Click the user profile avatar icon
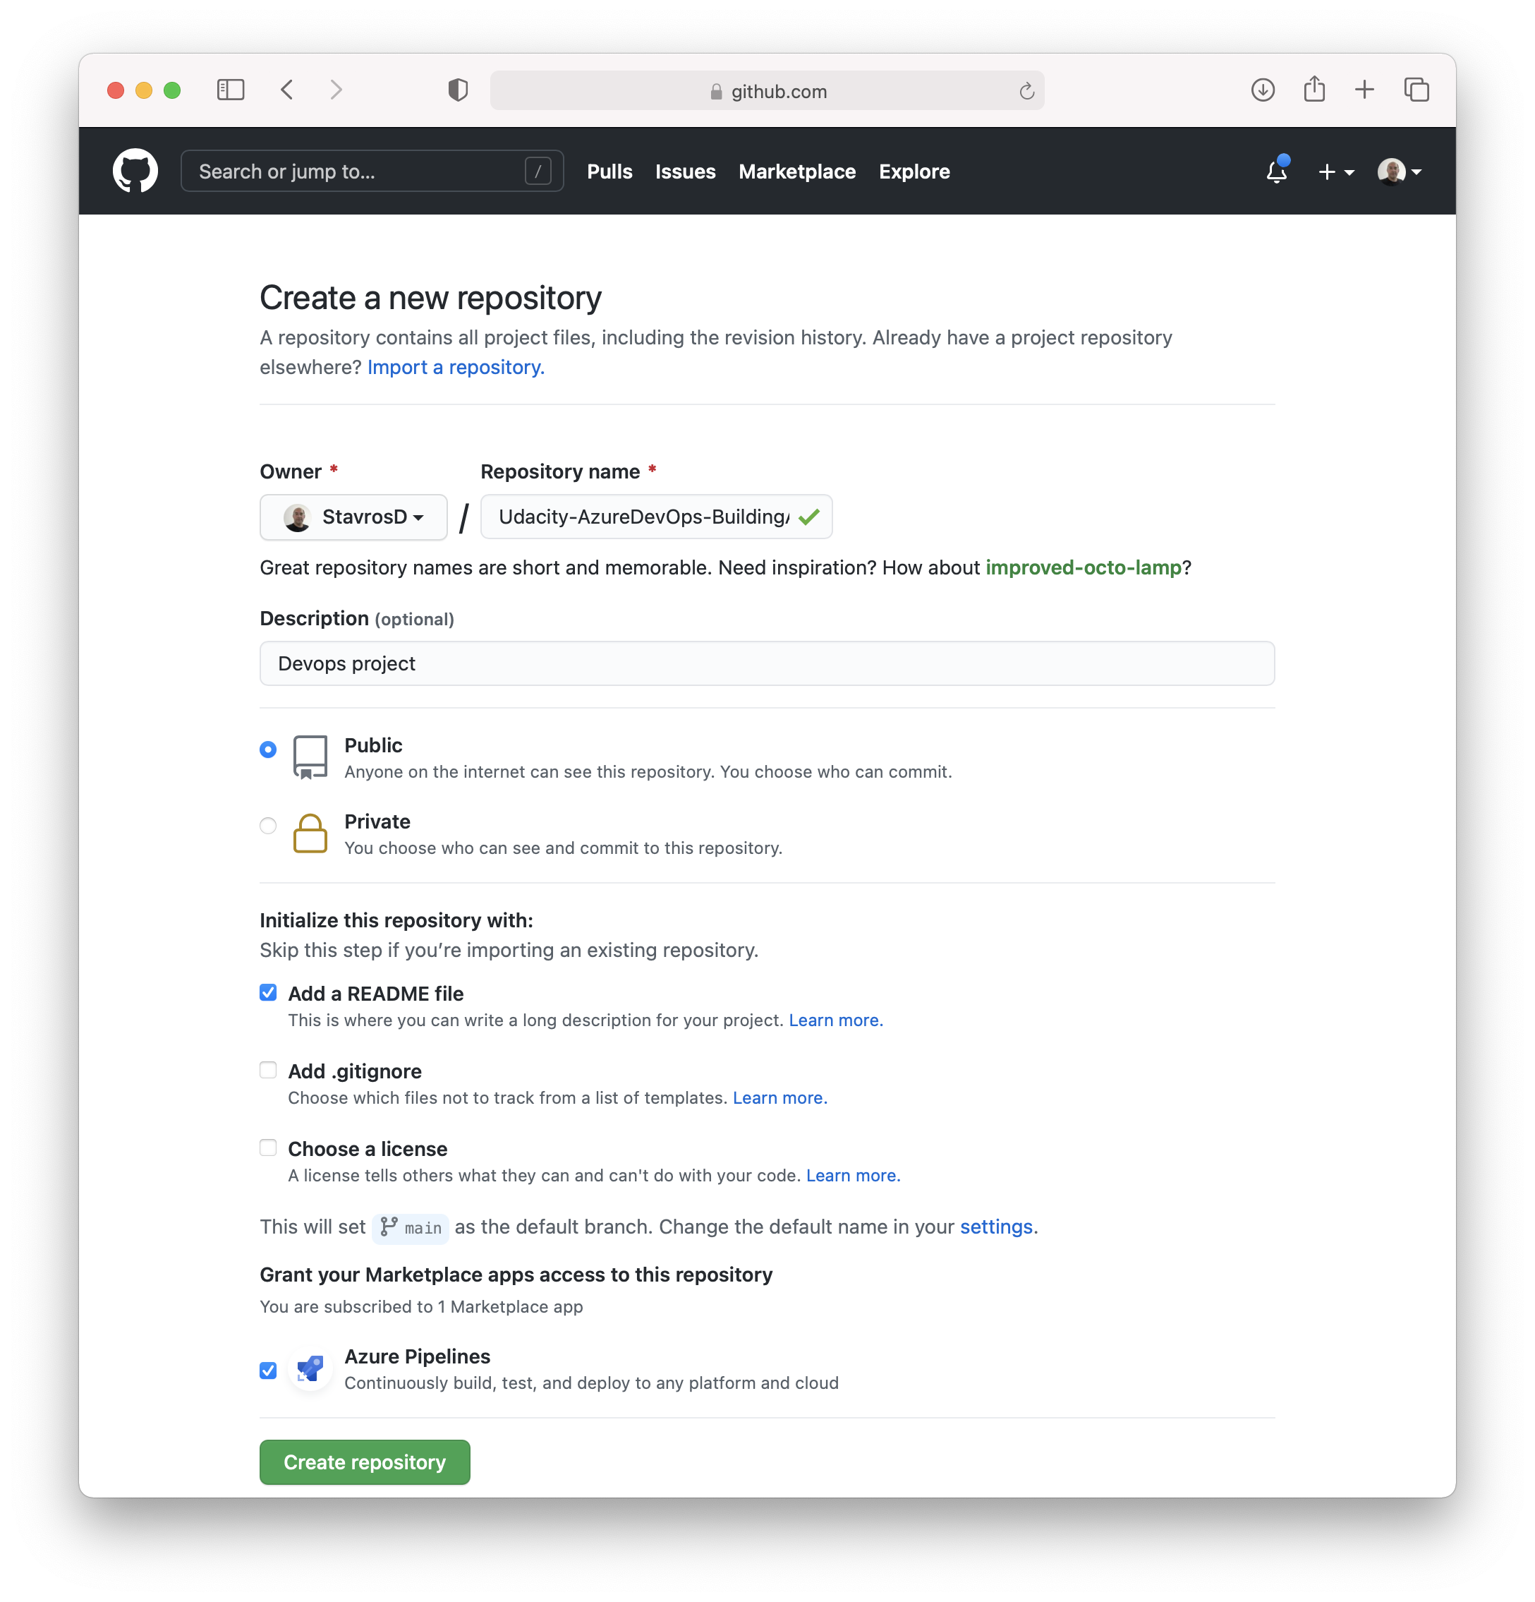 (x=1389, y=171)
